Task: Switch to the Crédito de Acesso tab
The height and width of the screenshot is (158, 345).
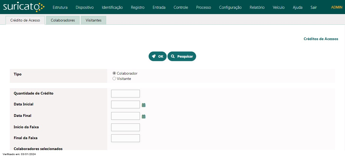Action: point(25,20)
